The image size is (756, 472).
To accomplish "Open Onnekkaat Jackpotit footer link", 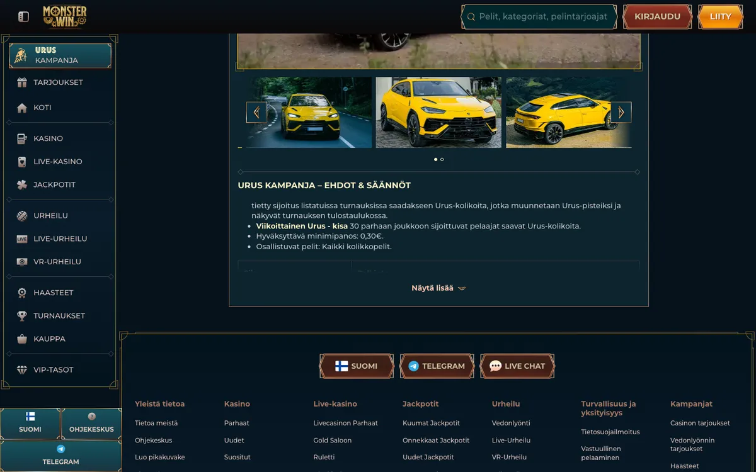I will coord(436,441).
